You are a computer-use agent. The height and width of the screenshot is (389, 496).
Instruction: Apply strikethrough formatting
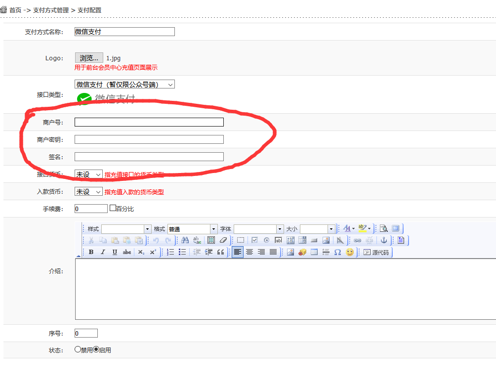127,252
